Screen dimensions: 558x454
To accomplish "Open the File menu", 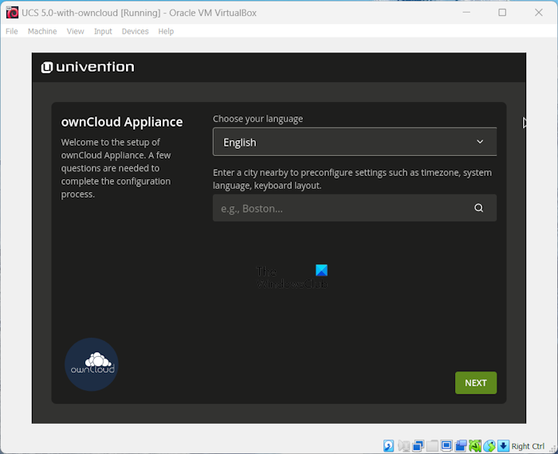I will pyautogui.click(x=12, y=31).
